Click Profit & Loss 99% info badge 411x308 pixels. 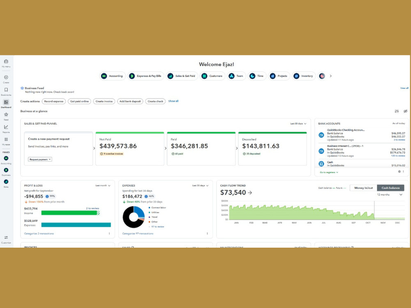click(x=50, y=196)
